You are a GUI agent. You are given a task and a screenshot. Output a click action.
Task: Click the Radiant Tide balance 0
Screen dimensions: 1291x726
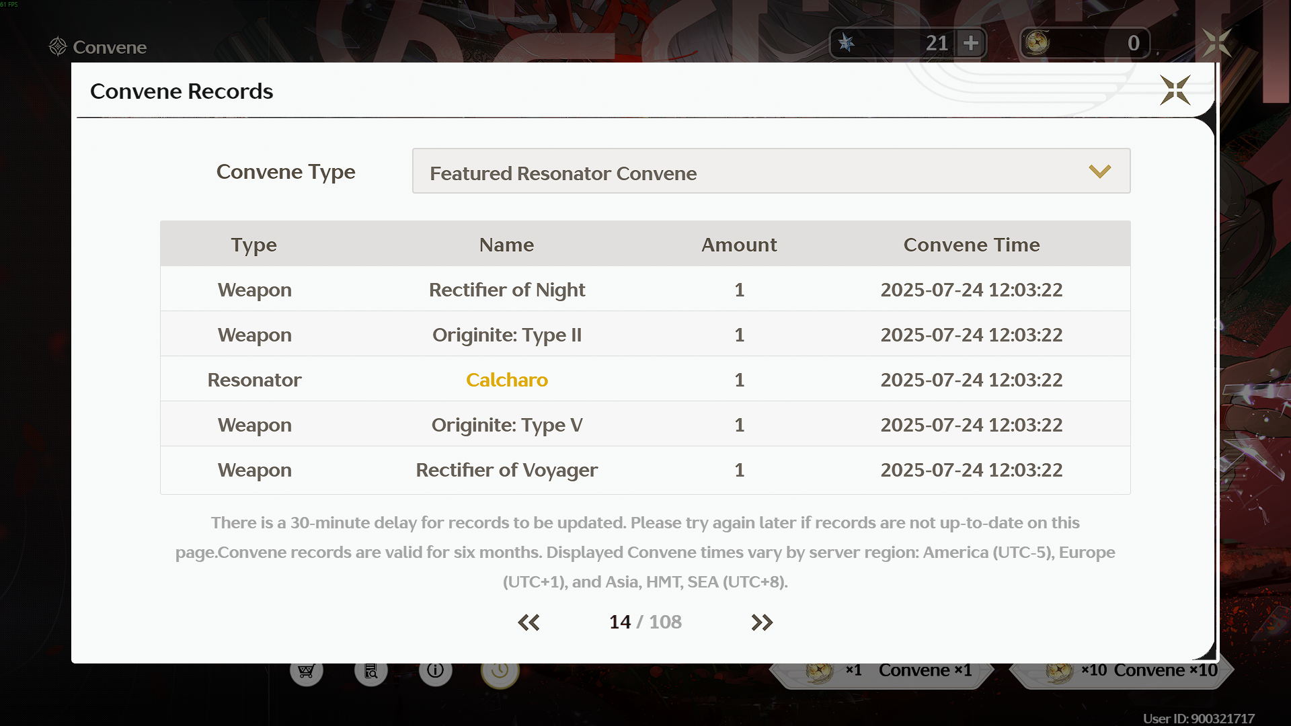(1134, 43)
